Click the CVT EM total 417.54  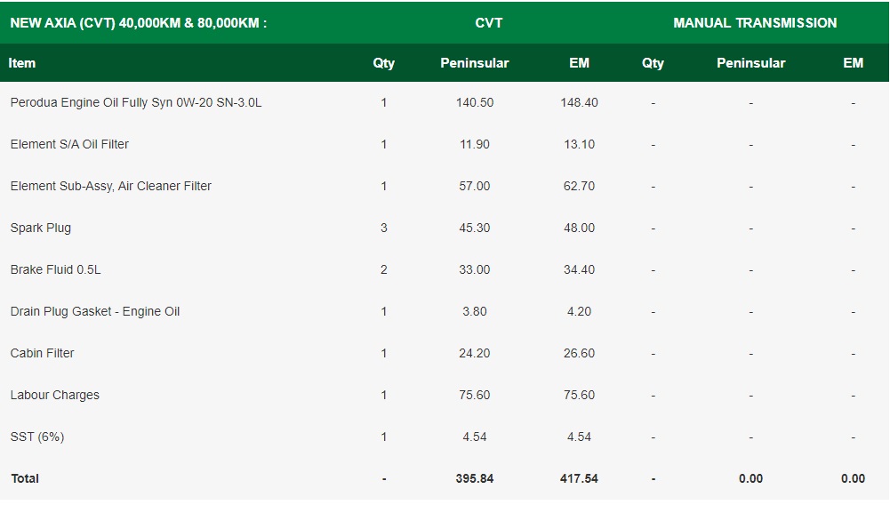[579, 478]
